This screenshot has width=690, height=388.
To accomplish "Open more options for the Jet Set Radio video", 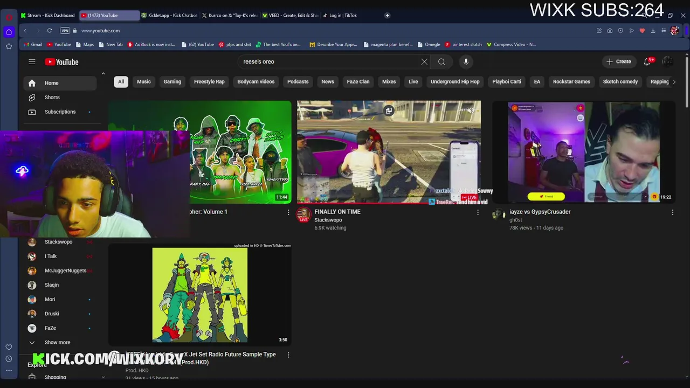I will click(288, 355).
